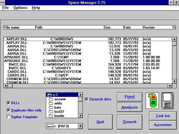Enable the Define Template checkbox
The width and height of the screenshot is (179, 134).
click(8, 117)
